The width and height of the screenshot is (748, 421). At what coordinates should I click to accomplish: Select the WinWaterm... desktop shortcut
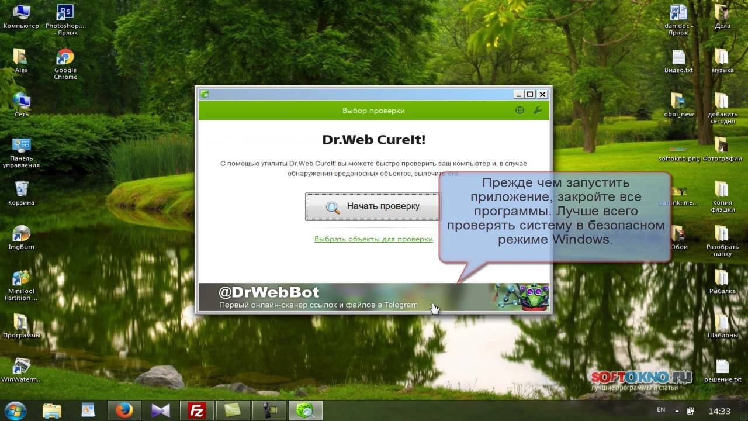pyautogui.click(x=21, y=370)
